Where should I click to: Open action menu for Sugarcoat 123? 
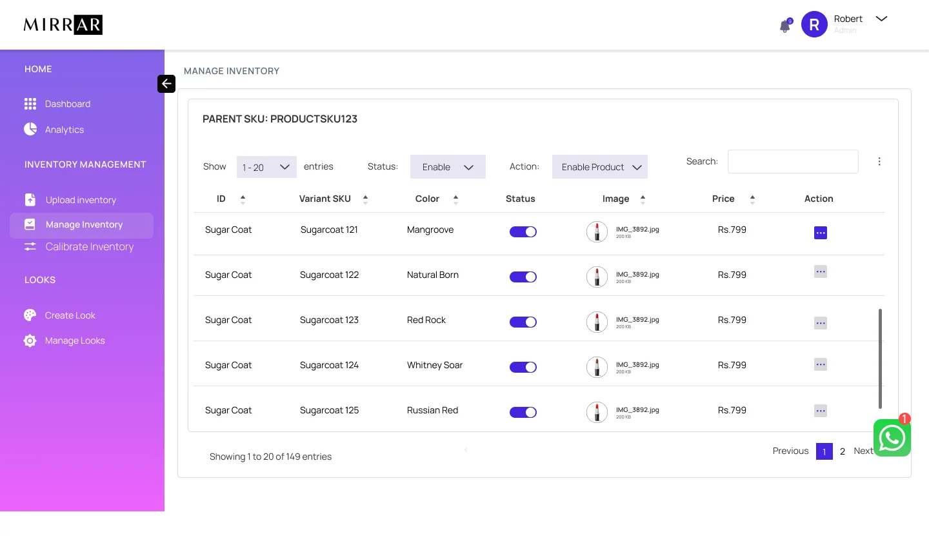point(821,323)
